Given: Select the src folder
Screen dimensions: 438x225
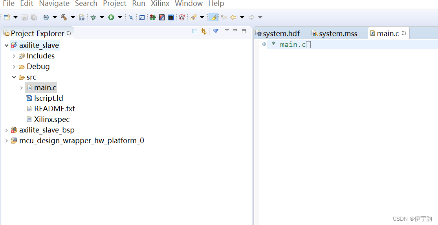Looking at the screenshot, I should (31, 77).
